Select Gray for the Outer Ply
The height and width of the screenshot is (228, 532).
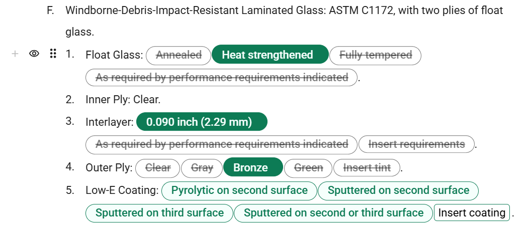click(x=202, y=168)
